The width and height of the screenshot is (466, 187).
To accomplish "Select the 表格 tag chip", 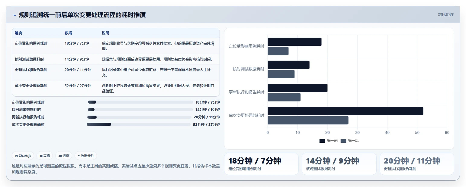I will (x=45, y=156).
